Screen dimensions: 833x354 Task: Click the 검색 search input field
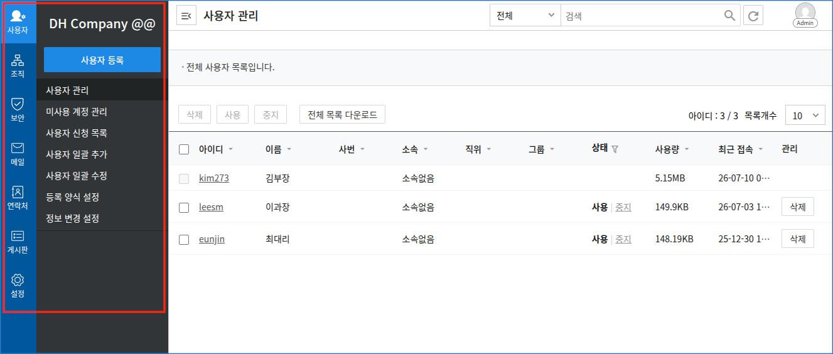(642, 16)
